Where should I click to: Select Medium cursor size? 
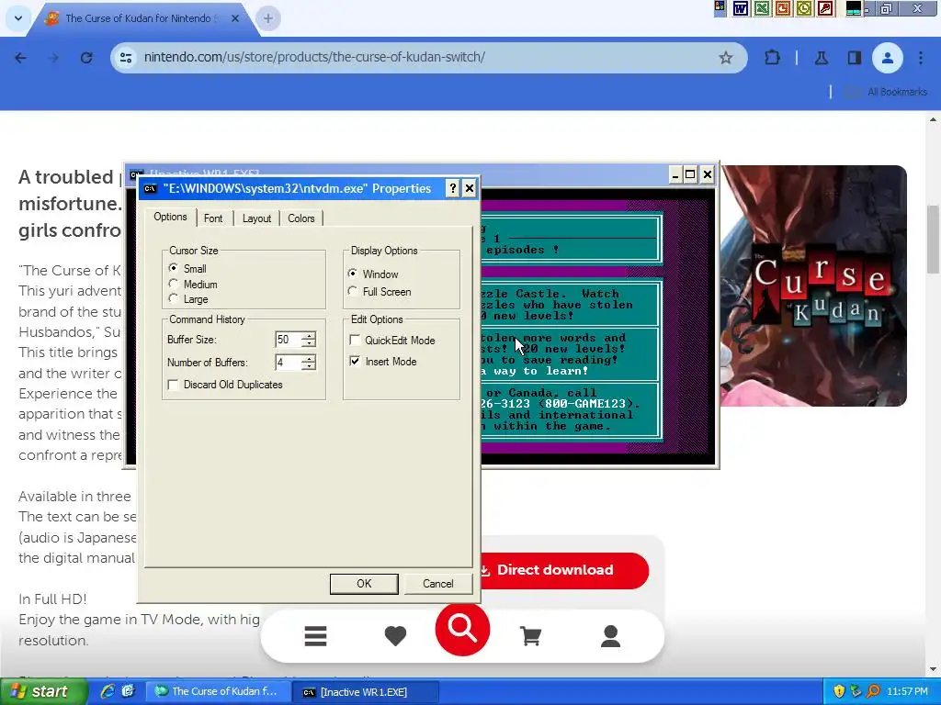pos(174,283)
